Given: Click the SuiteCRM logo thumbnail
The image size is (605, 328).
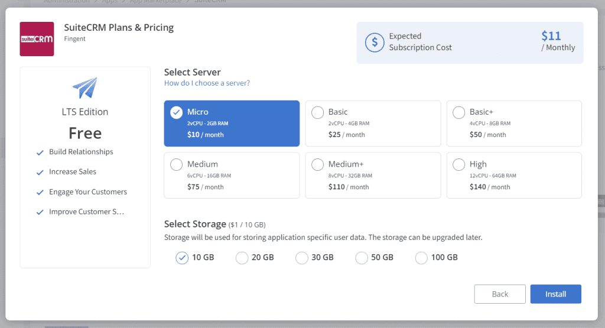Looking at the screenshot, I should click(37, 39).
